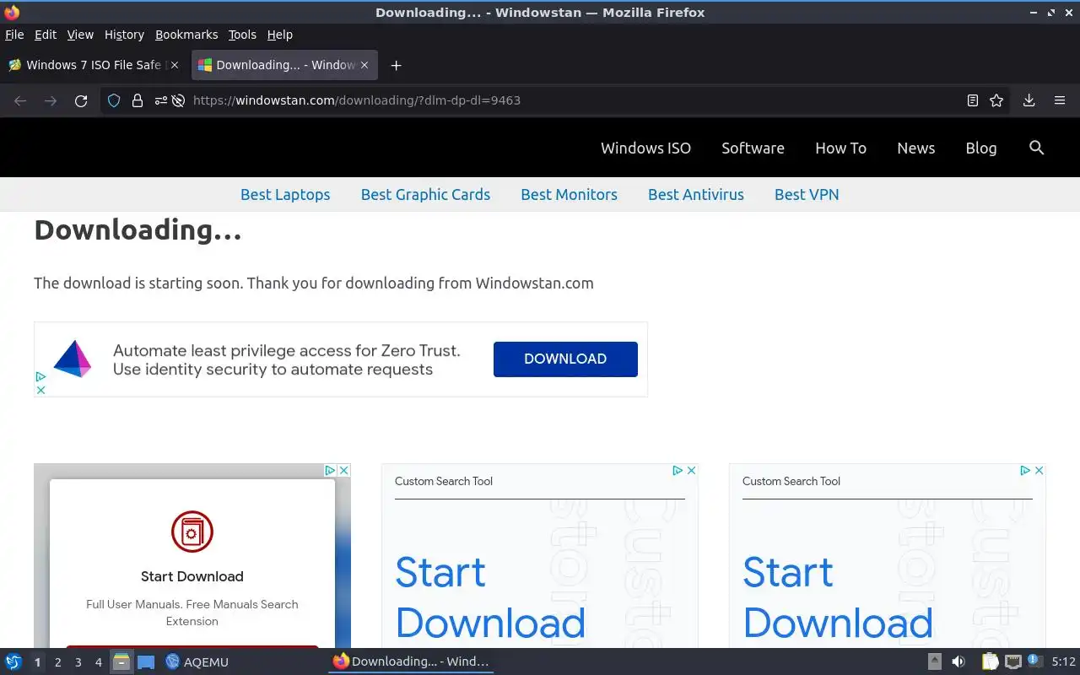Viewport: 1080px width, 675px height.
Task: Open the volume control in system tray
Action: (x=958, y=661)
